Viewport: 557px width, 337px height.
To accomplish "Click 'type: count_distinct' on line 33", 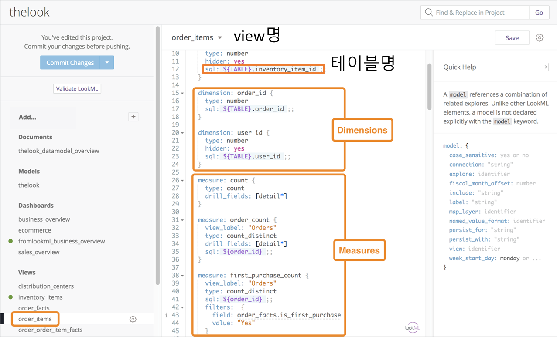I will (x=241, y=236).
